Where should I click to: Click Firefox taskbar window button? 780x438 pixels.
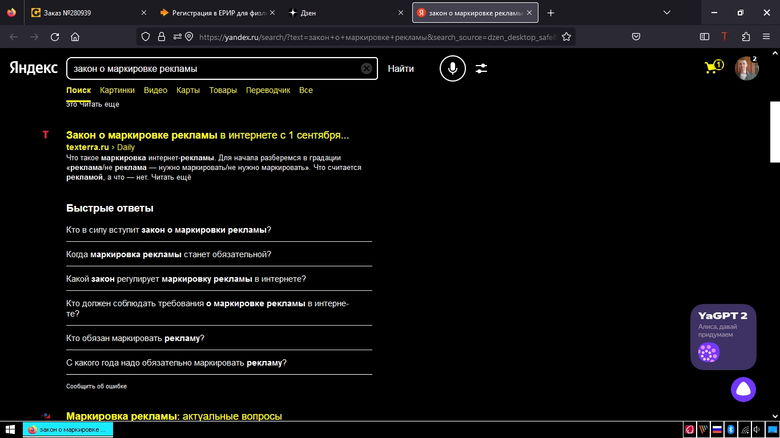68,429
